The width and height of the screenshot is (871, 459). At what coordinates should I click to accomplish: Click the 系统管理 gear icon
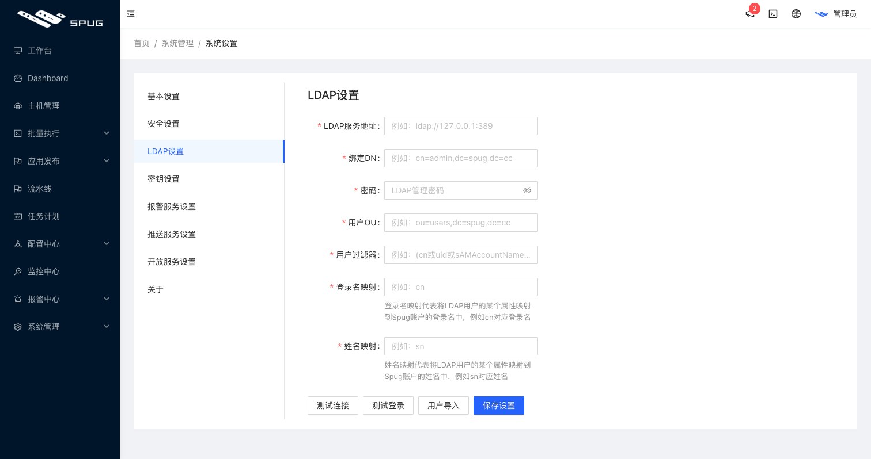(18, 327)
